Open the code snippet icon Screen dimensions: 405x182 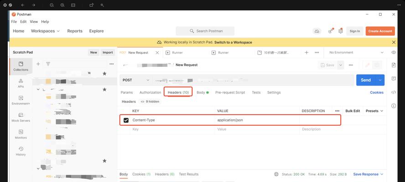[x=394, y=92]
